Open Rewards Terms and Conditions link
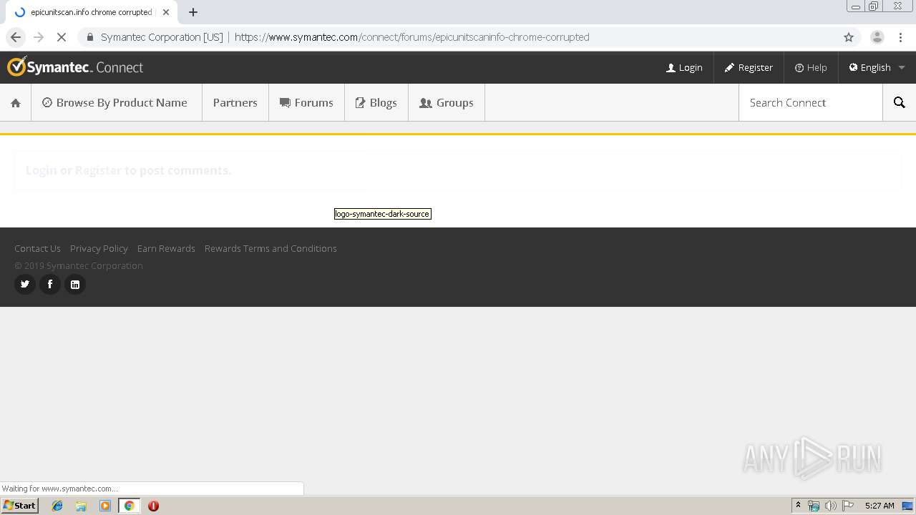Viewport: 916px width, 515px height. (x=271, y=248)
